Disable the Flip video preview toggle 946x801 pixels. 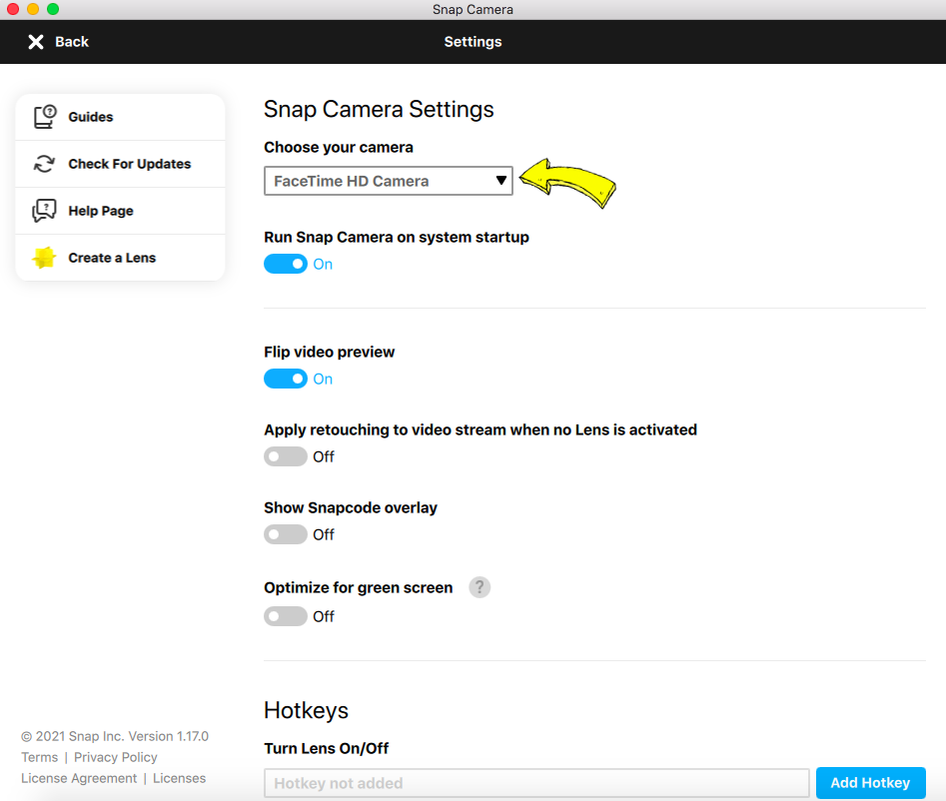coord(286,379)
